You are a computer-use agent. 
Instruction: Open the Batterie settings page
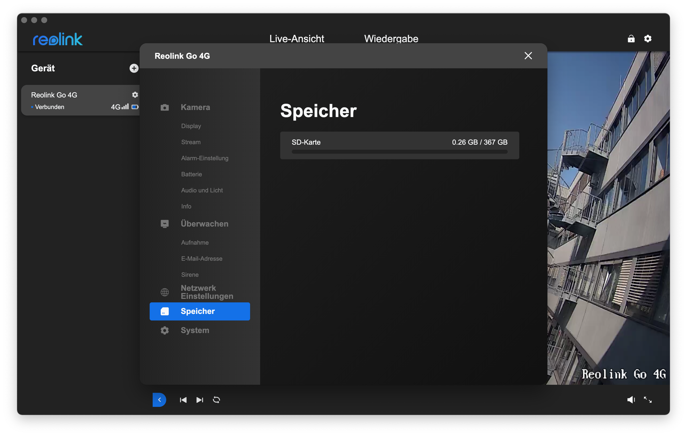[x=191, y=174]
